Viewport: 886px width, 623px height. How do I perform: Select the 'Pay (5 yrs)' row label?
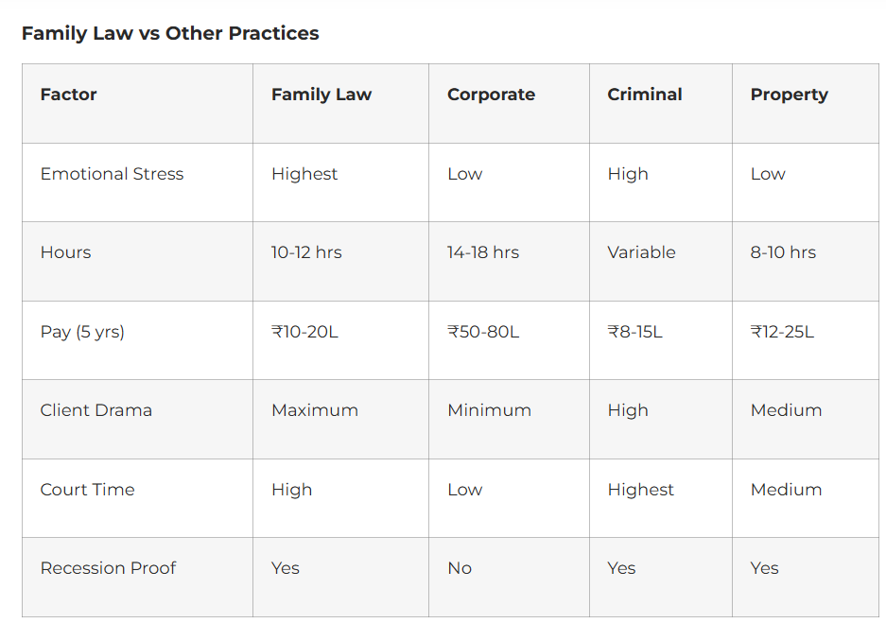coord(82,332)
